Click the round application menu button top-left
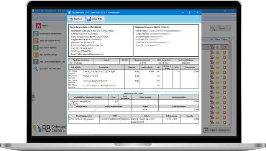 (x=35, y=16)
